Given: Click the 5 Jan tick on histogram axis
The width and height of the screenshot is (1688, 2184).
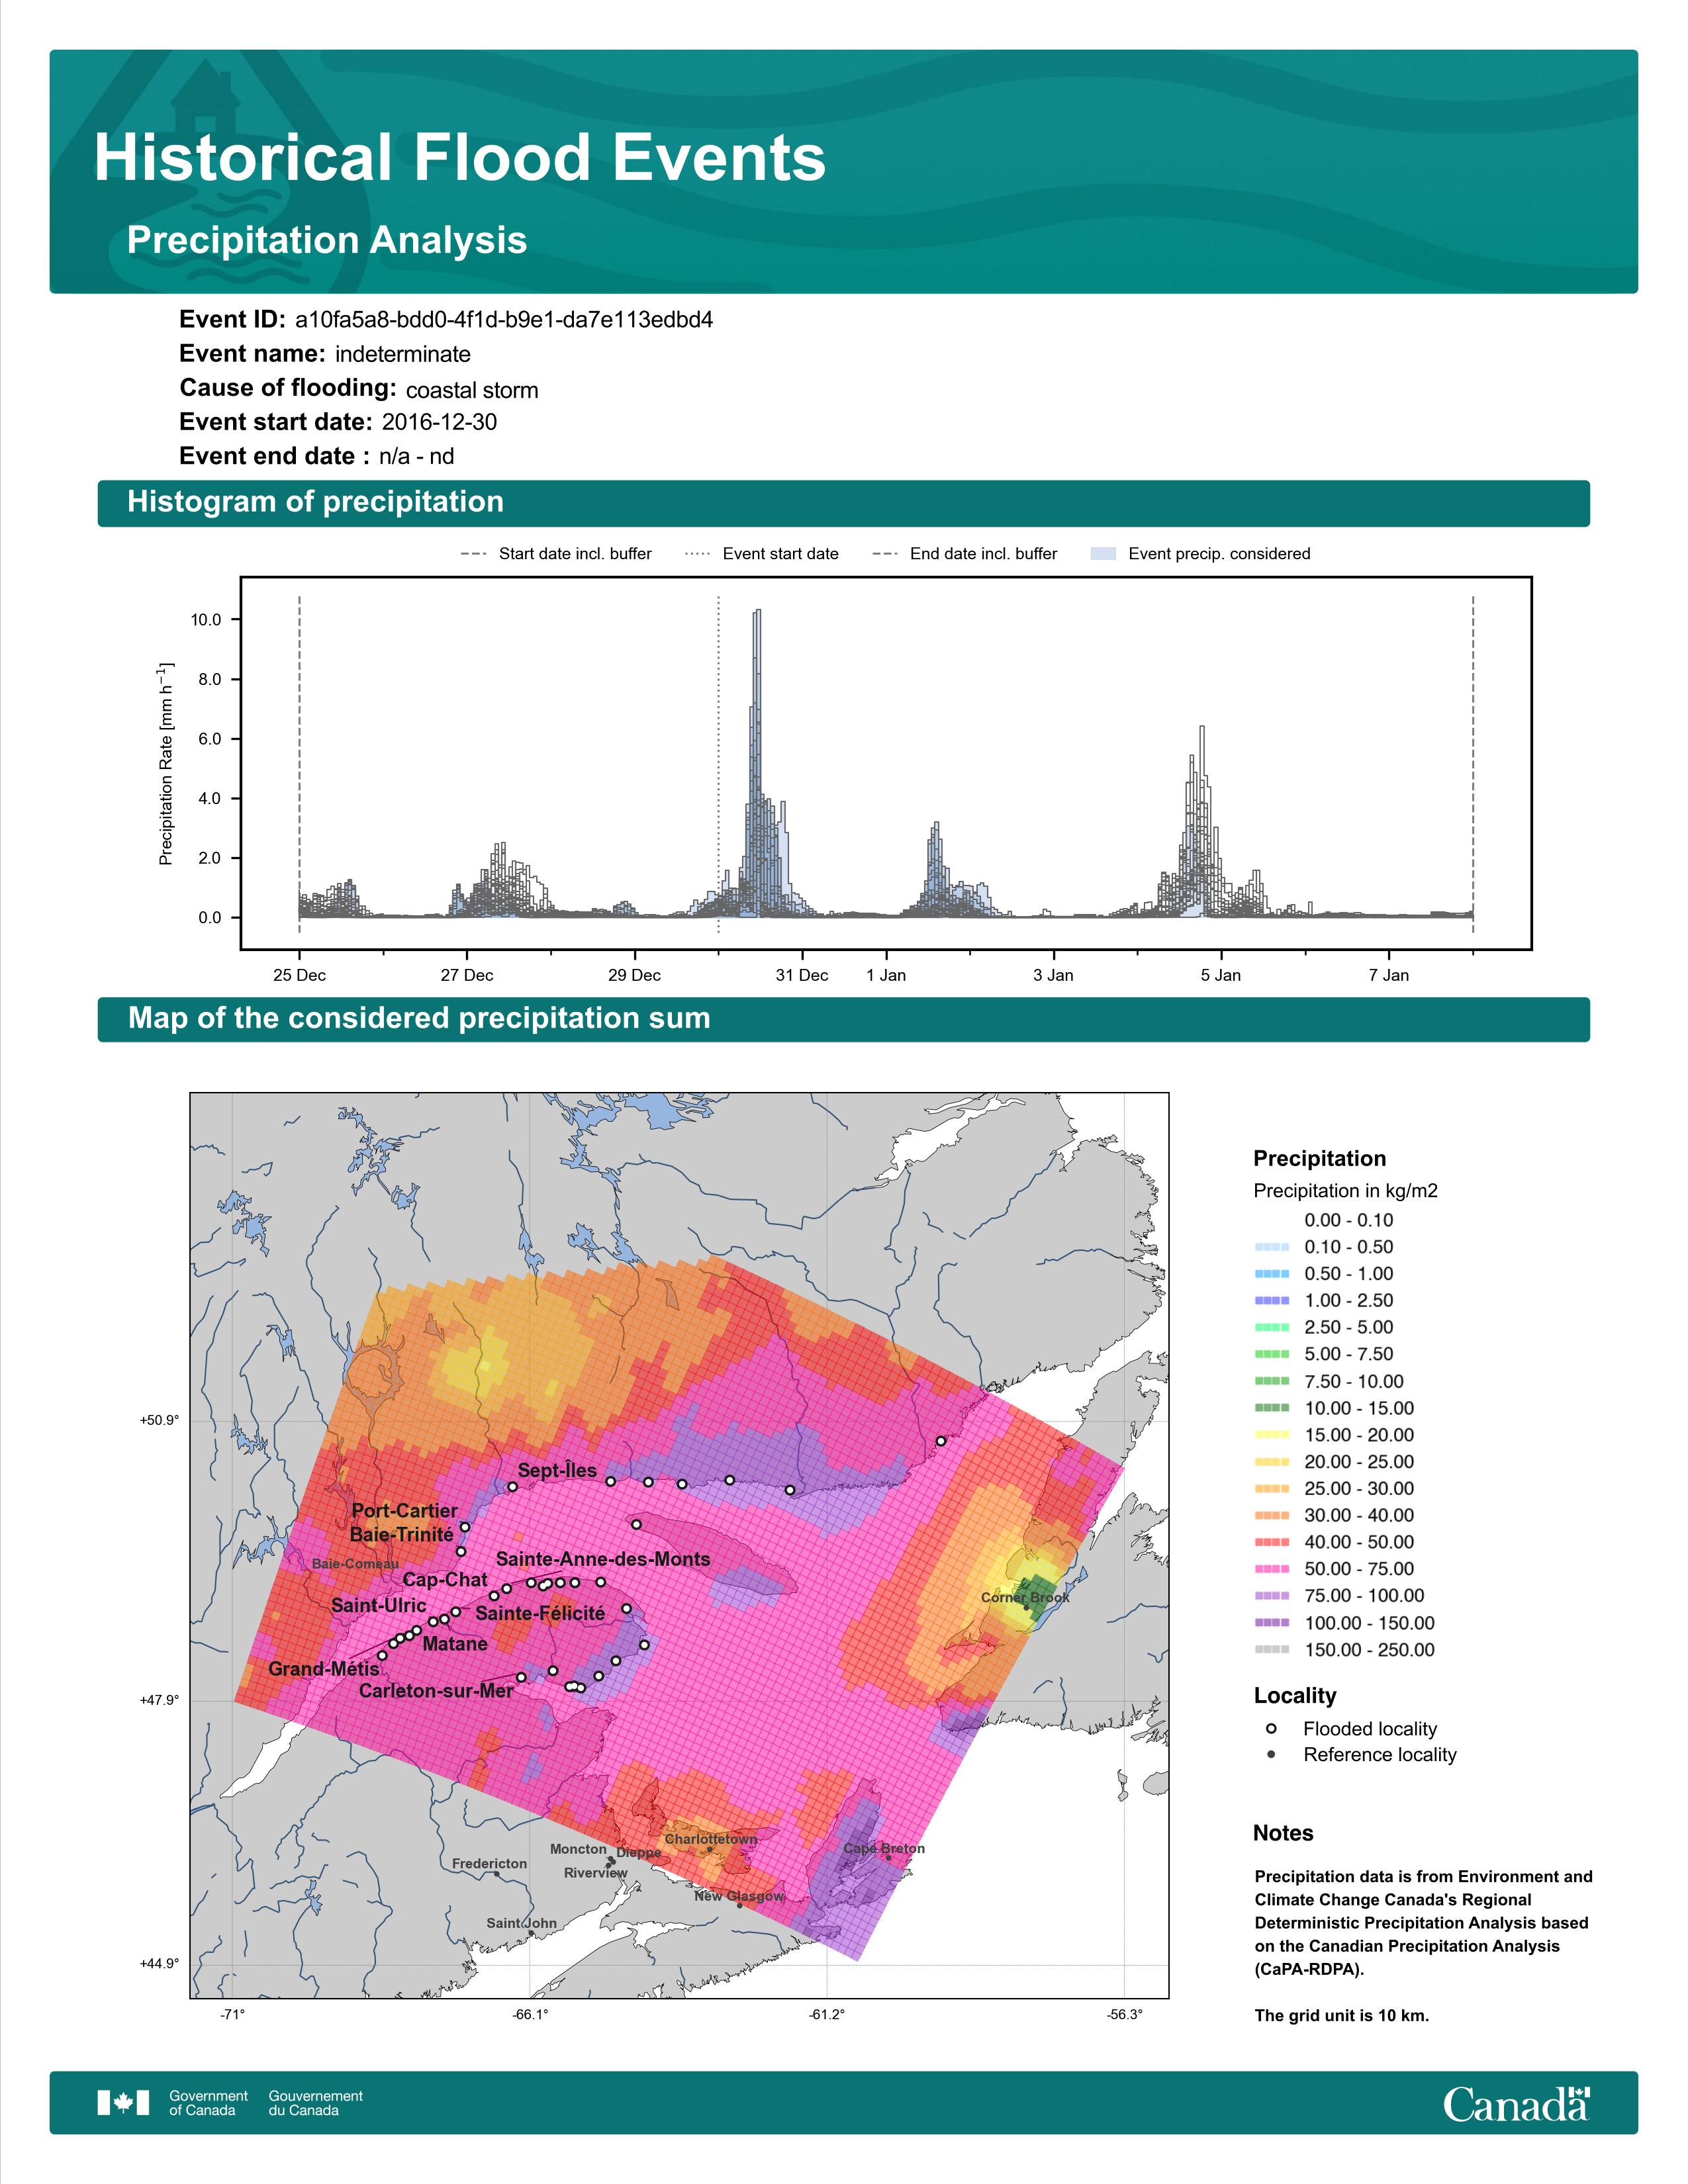Looking at the screenshot, I should (x=1220, y=975).
